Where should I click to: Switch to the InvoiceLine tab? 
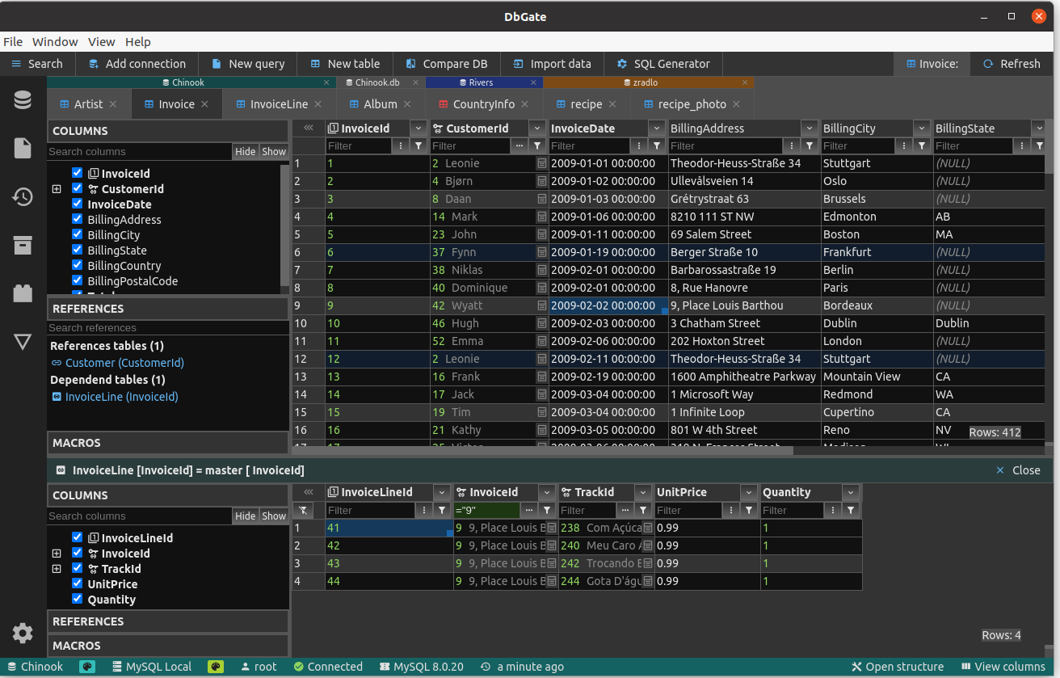278,104
